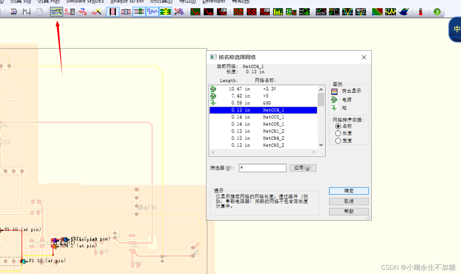Screen dimensions: 461x274
Task: Select the NET pointer tool in toolbar
Action: (56, 12)
